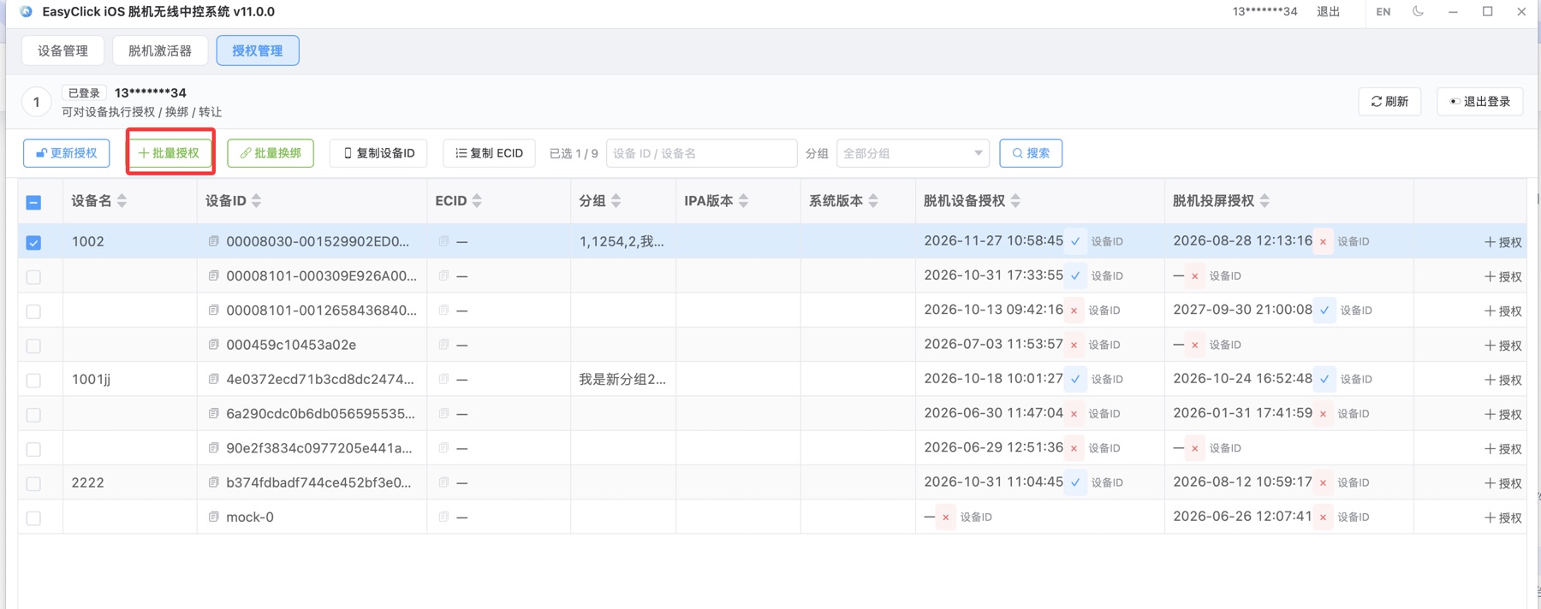This screenshot has height=609, width=1541.
Task: Click the group cell 我是新分组2...
Action: click(x=622, y=379)
